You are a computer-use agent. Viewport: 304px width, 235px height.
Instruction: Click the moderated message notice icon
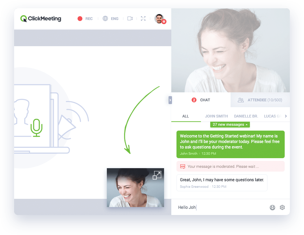coord(183,166)
